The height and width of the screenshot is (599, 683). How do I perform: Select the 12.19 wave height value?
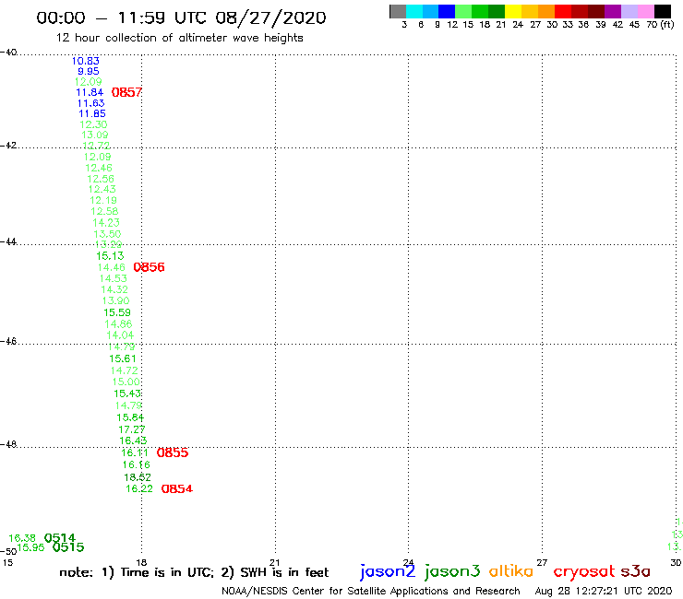tap(103, 200)
